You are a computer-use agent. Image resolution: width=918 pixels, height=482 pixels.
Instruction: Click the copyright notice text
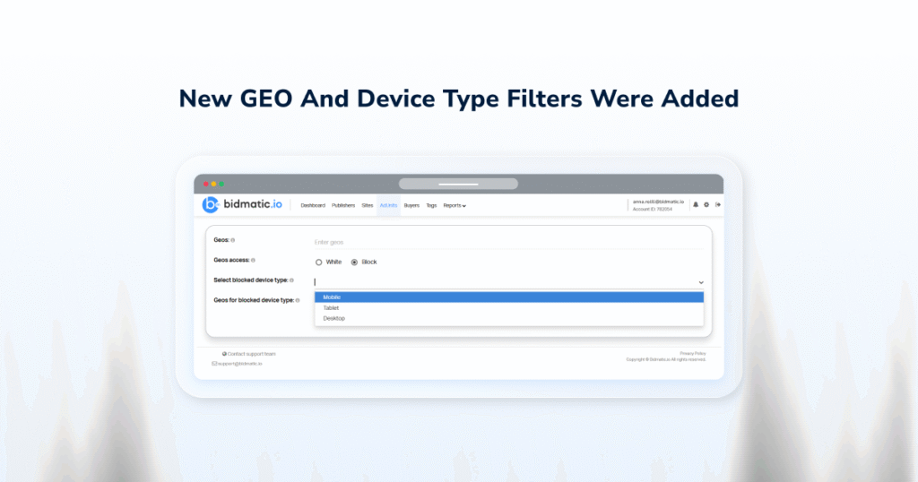[666, 360]
